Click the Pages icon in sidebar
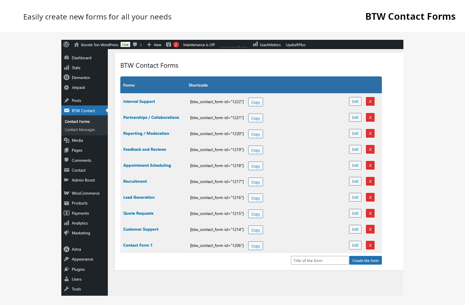The image size is (465, 305). [67, 150]
